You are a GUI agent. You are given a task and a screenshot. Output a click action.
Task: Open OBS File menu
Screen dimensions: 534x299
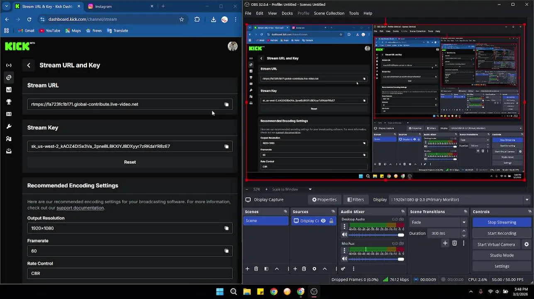coord(248,13)
